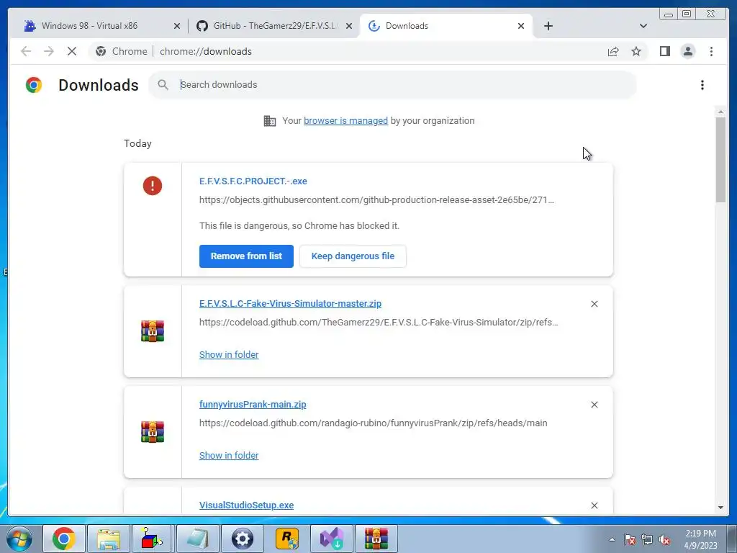Click the E.F.V.S.F.C.PROJECT.-.exe file name
This screenshot has height=553, width=737.
(x=253, y=181)
